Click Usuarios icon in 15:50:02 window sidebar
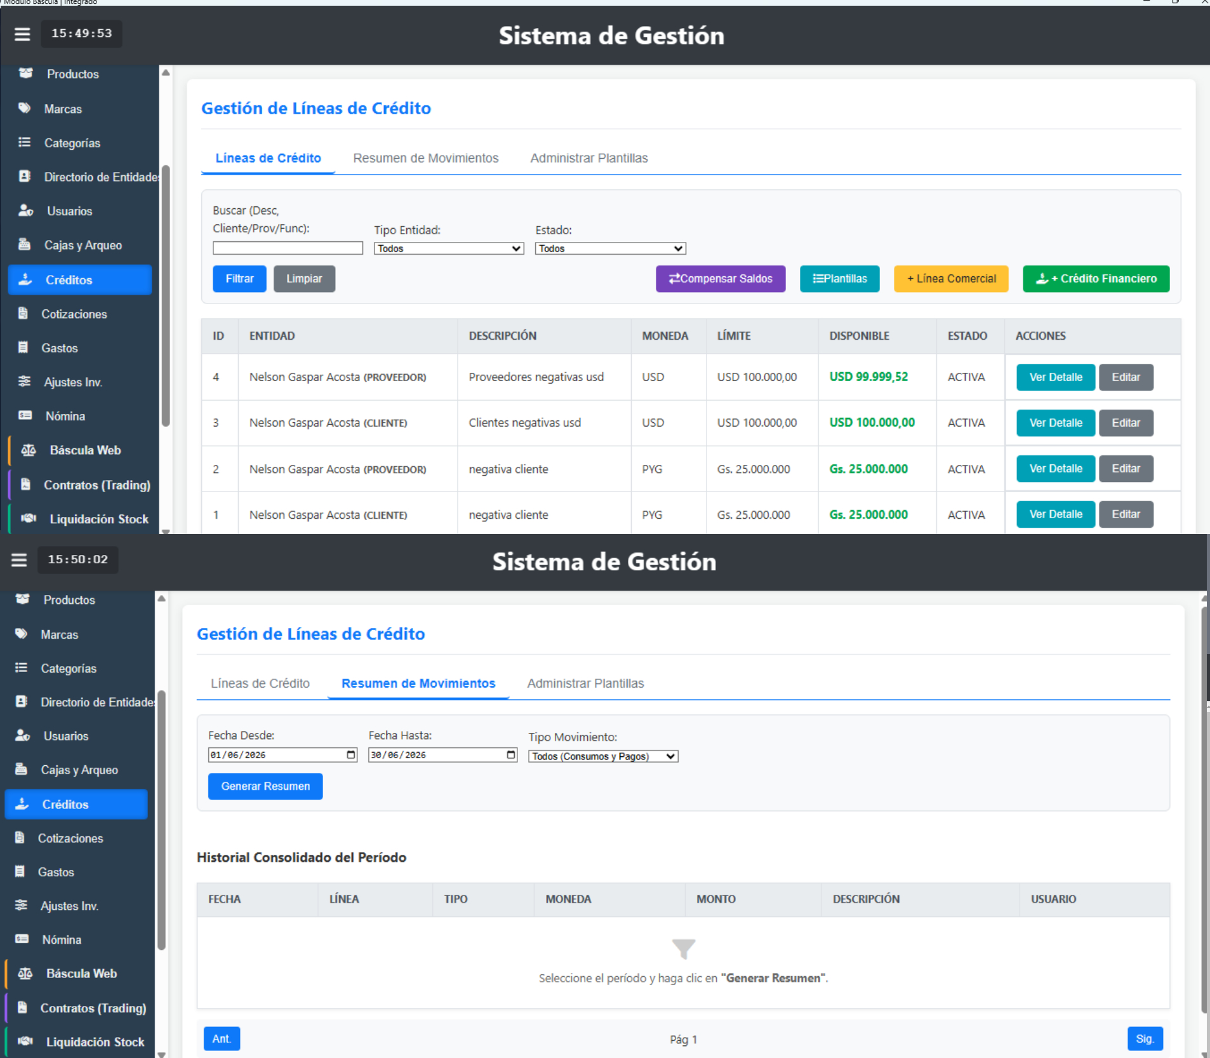This screenshot has height=1058, width=1210. click(22, 736)
